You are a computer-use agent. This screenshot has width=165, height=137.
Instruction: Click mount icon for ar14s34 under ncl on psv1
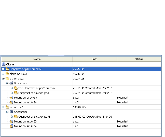tap(11, 126)
